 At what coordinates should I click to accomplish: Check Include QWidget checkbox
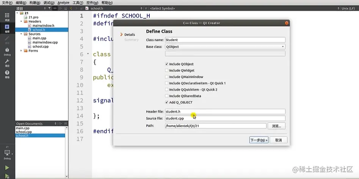point(167,71)
